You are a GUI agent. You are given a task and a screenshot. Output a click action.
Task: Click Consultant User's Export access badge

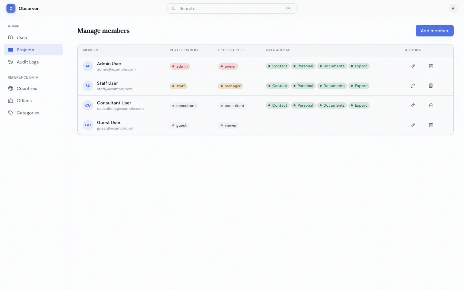pos(359,105)
